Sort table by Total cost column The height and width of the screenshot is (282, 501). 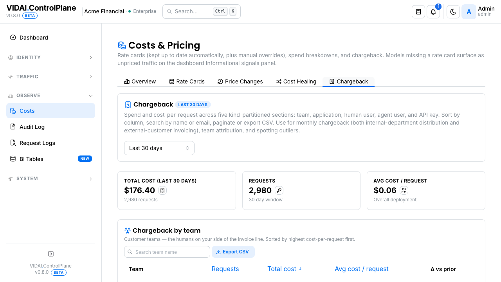285,269
